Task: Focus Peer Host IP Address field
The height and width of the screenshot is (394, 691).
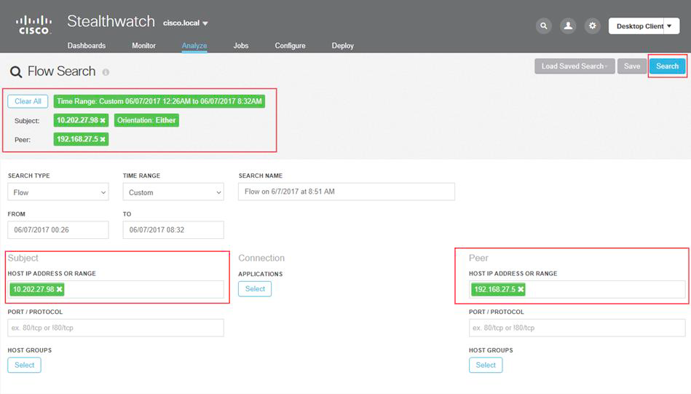Action: (x=577, y=290)
